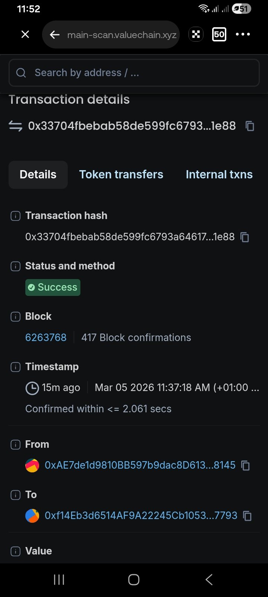Select the Details tab
Viewport: 268px width, 597px height.
(x=38, y=175)
